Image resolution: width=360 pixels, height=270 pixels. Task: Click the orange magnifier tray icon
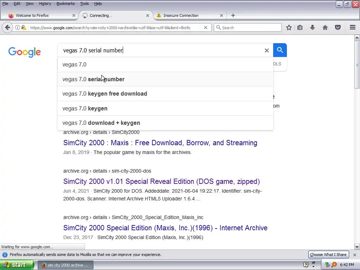(334, 265)
